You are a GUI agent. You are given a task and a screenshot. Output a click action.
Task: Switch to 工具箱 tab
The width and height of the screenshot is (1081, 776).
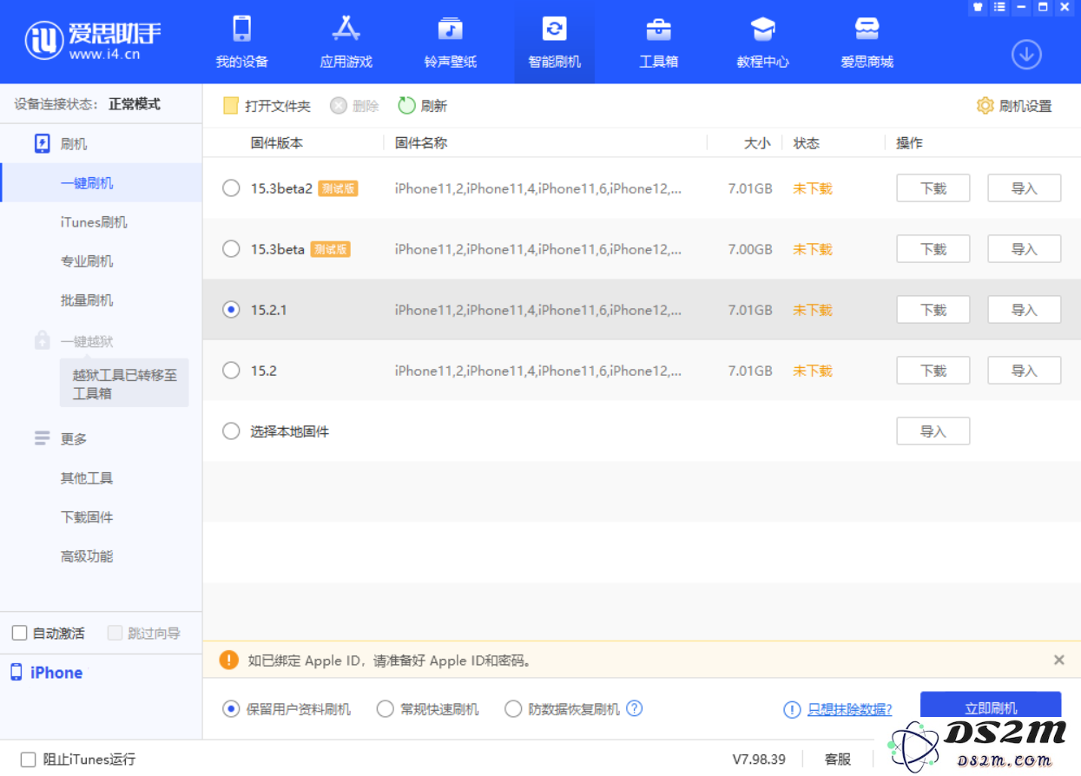click(x=658, y=42)
